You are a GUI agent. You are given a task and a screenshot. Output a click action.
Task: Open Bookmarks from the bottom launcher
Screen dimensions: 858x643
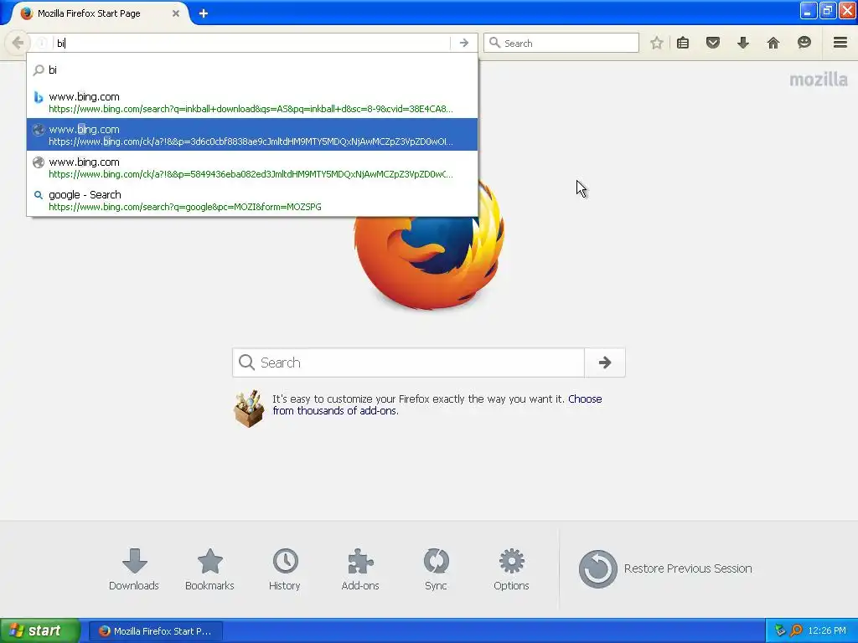[209, 569]
